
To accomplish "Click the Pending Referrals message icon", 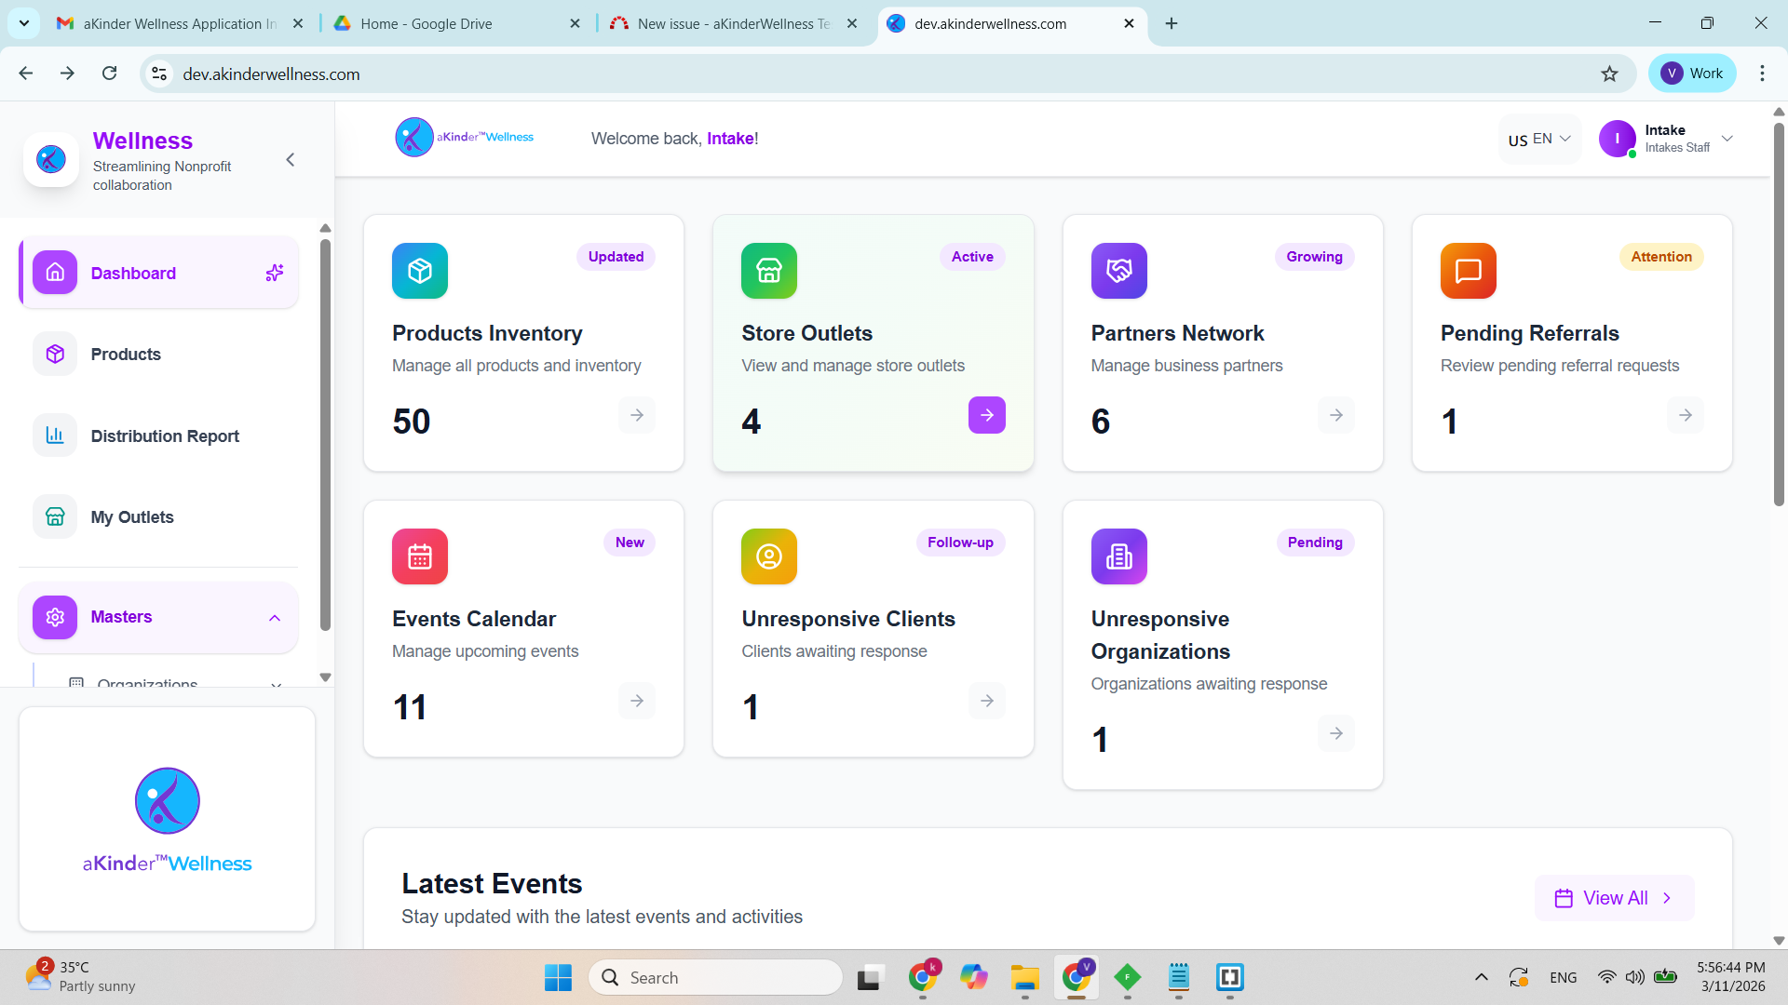I will click(1468, 271).
